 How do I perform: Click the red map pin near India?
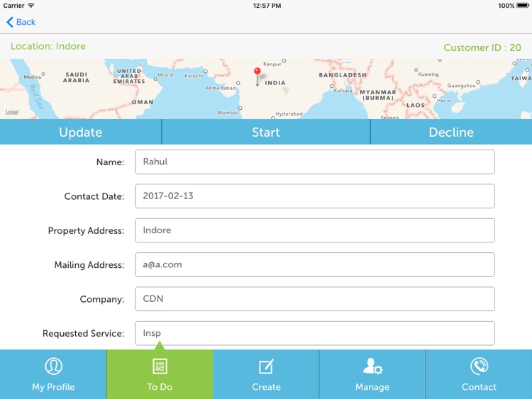click(x=257, y=76)
